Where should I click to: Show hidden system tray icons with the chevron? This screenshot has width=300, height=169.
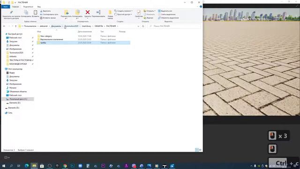click(x=251, y=166)
